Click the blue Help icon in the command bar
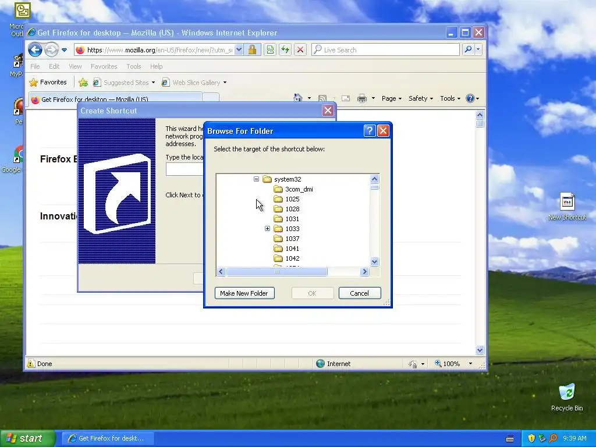The image size is (596, 447). pos(470,98)
